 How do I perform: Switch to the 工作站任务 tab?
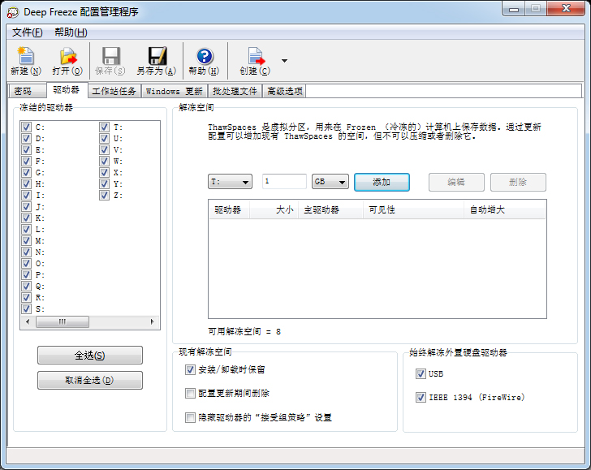pyautogui.click(x=114, y=91)
